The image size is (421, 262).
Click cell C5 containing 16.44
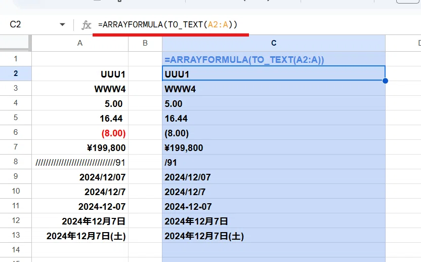274,118
